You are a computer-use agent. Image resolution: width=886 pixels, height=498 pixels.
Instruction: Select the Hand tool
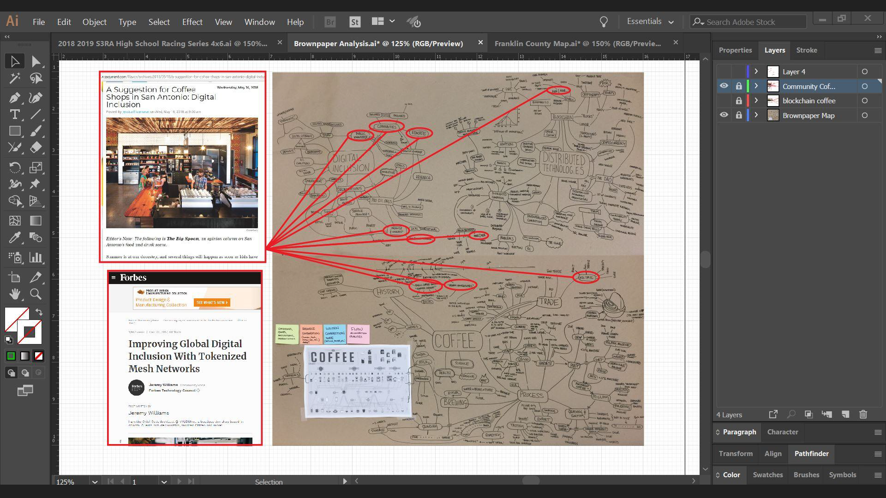point(14,294)
